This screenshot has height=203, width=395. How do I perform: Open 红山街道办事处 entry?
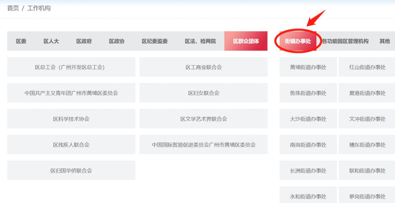[367, 67]
